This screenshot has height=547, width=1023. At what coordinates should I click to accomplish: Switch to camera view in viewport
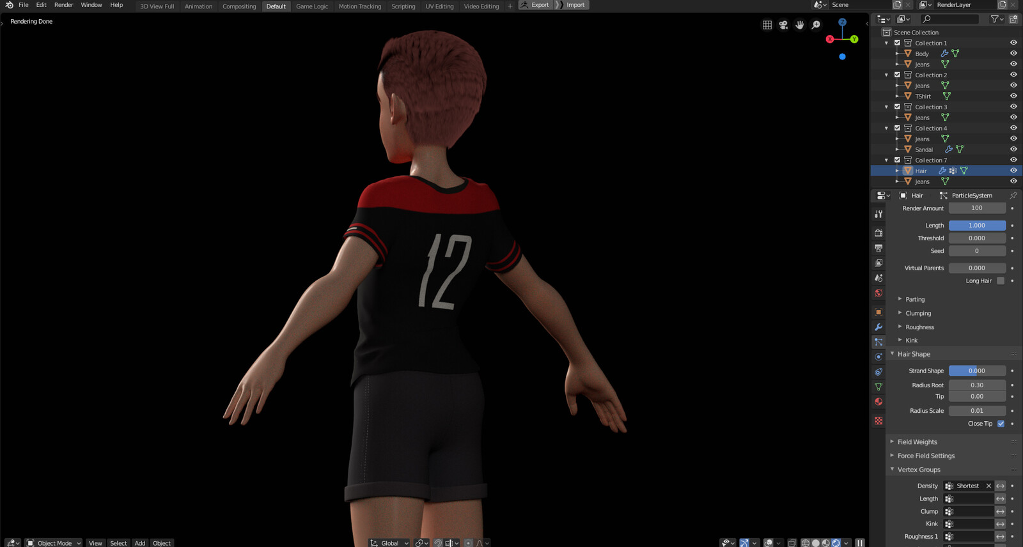(783, 25)
